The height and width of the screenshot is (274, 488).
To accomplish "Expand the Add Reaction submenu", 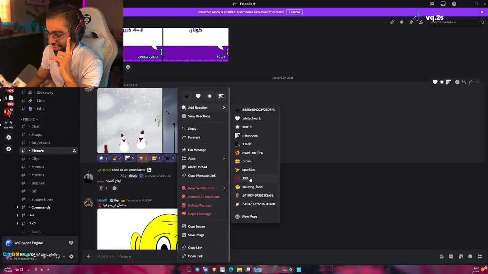I will coord(204,108).
